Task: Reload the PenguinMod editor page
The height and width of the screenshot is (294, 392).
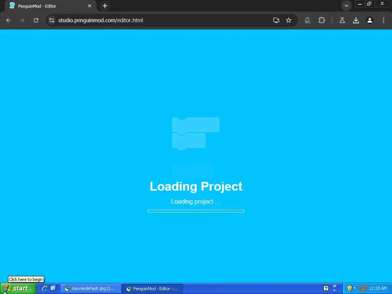Action: (36, 20)
